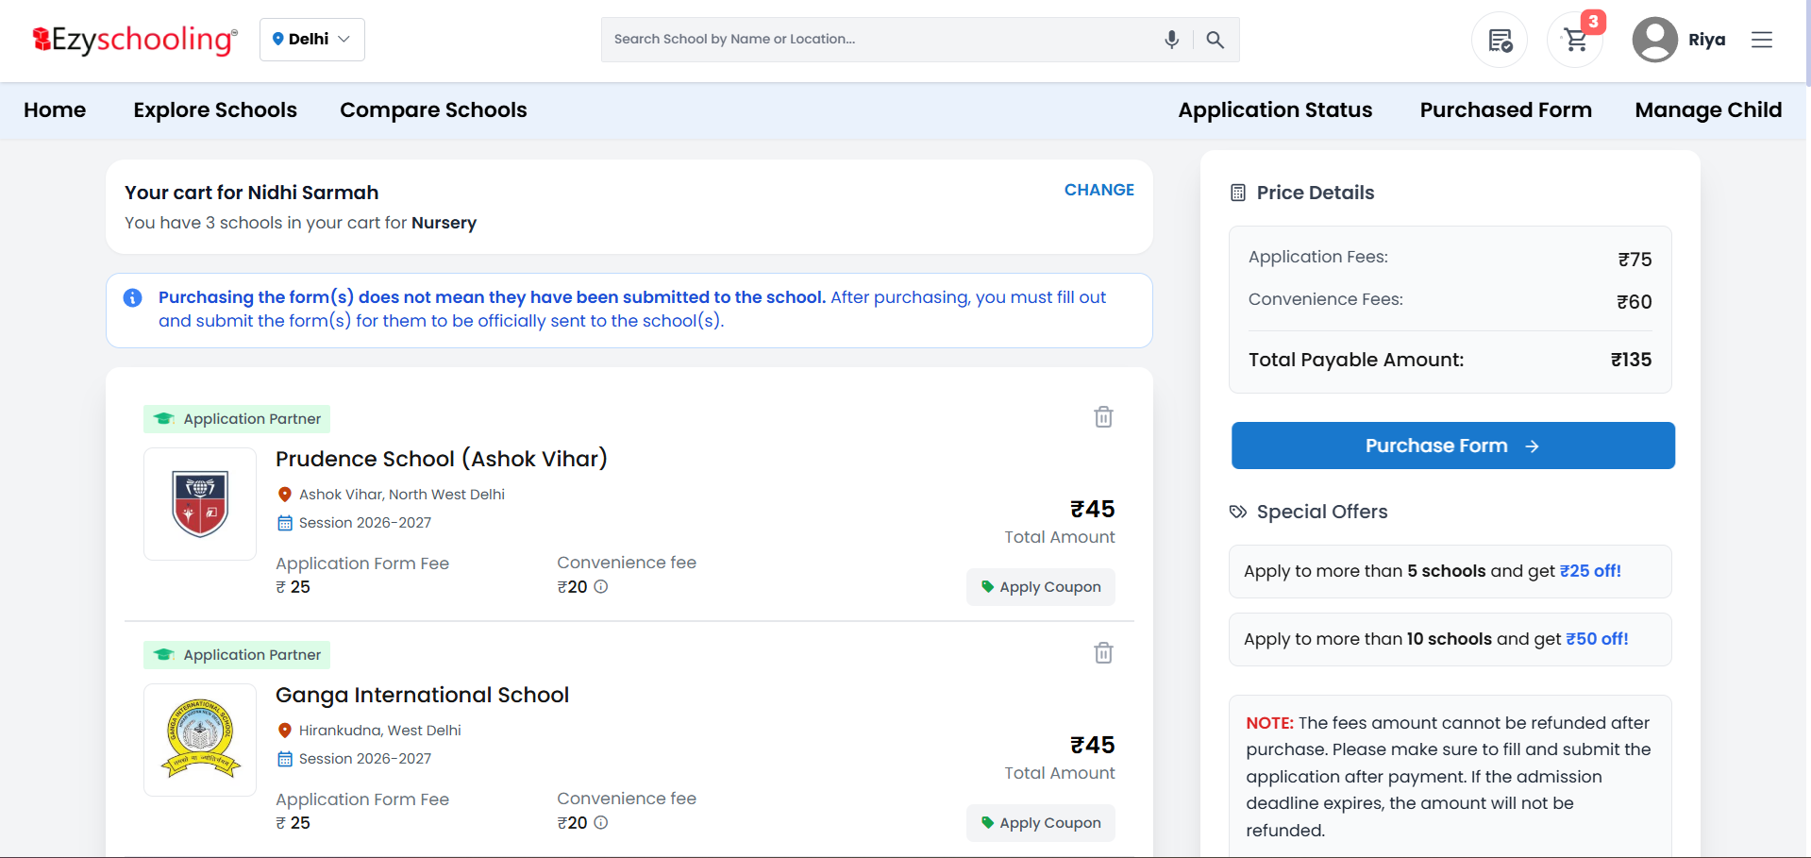Click Prudence Application Partner badge
Viewport: 1811px width, 858px height.
point(237,419)
